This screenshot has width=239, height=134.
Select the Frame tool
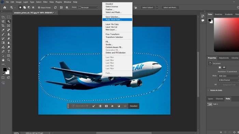(9, 26)
